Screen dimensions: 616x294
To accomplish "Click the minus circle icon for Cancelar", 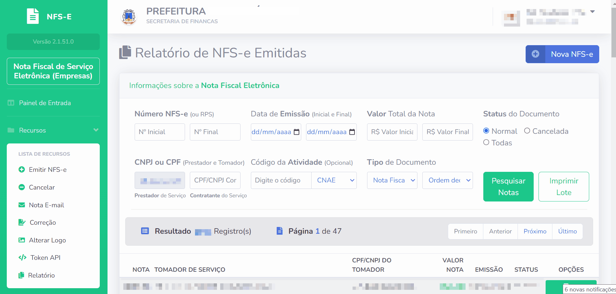I will pos(22,187).
